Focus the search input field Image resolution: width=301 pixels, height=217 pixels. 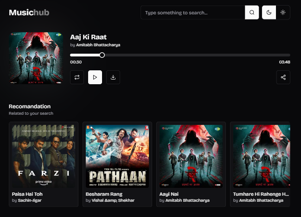[193, 12]
